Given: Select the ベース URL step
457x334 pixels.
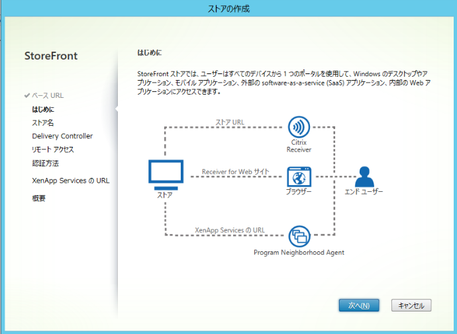Looking at the screenshot, I should point(48,95).
